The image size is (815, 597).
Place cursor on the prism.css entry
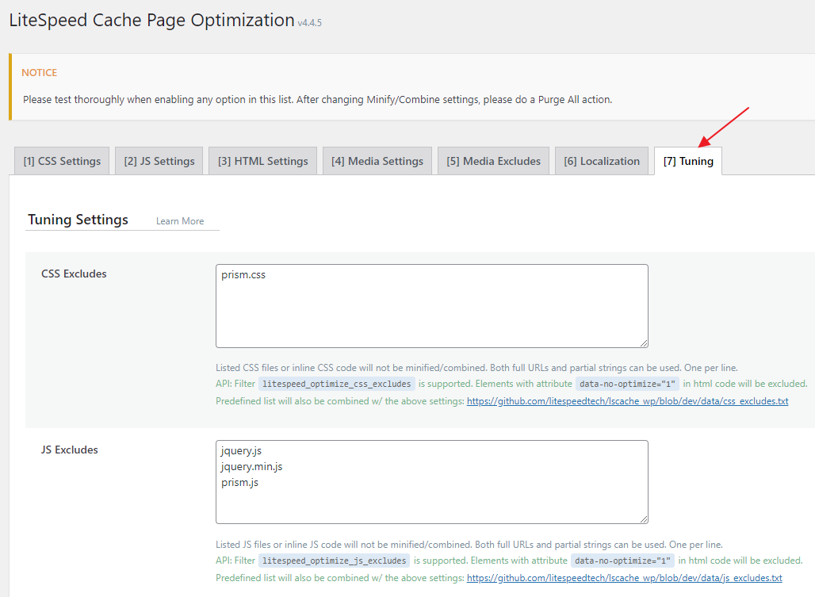tap(243, 275)
